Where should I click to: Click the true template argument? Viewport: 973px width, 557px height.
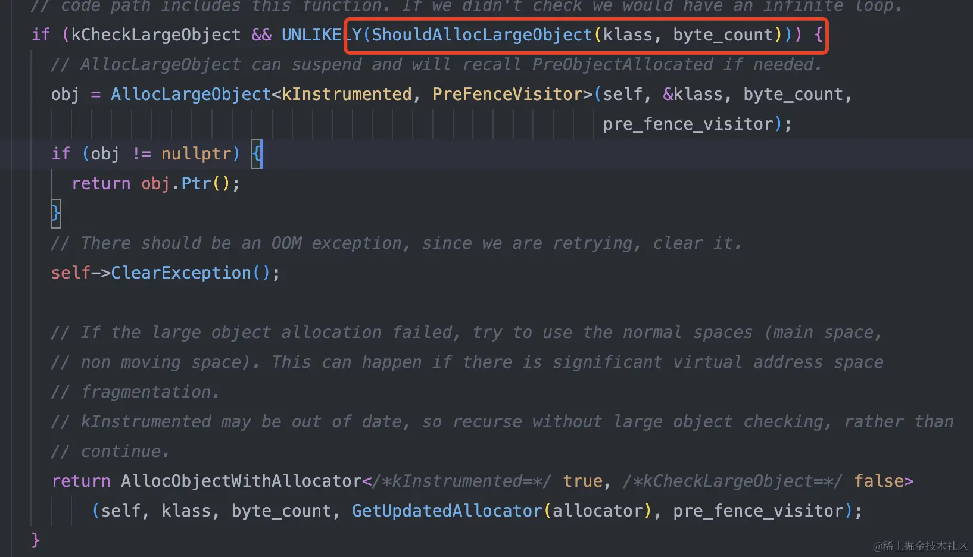[582, 481]
